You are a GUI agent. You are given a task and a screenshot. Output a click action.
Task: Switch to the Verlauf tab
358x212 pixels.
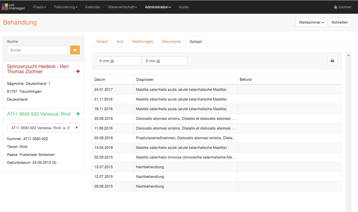pyautogui.click(x=102, y=41)
